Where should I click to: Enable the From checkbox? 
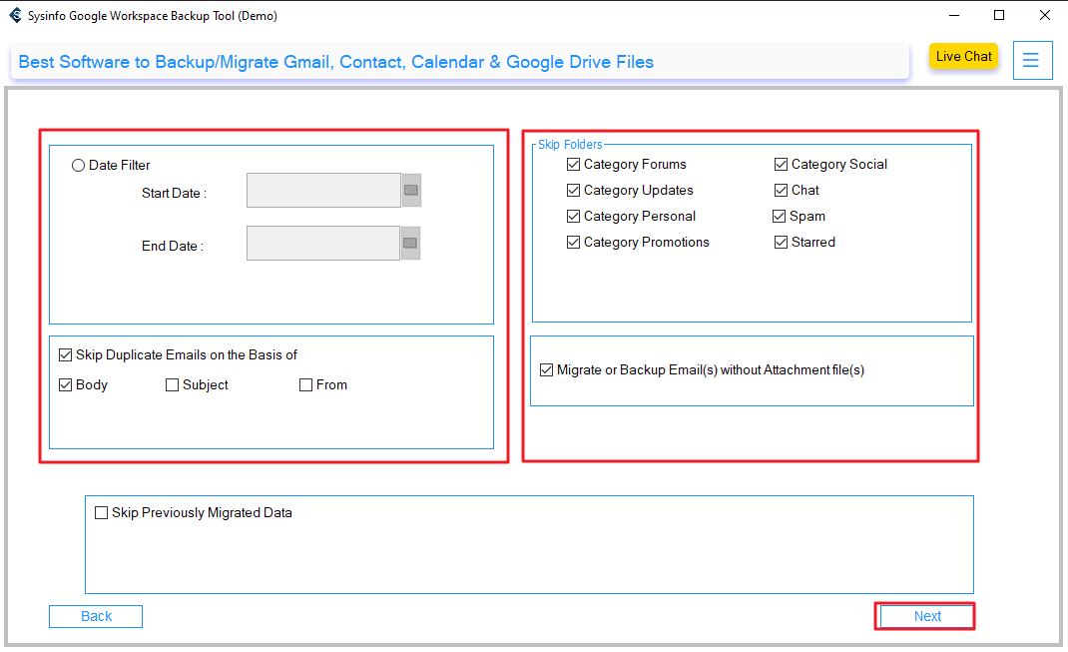[306, 385]
